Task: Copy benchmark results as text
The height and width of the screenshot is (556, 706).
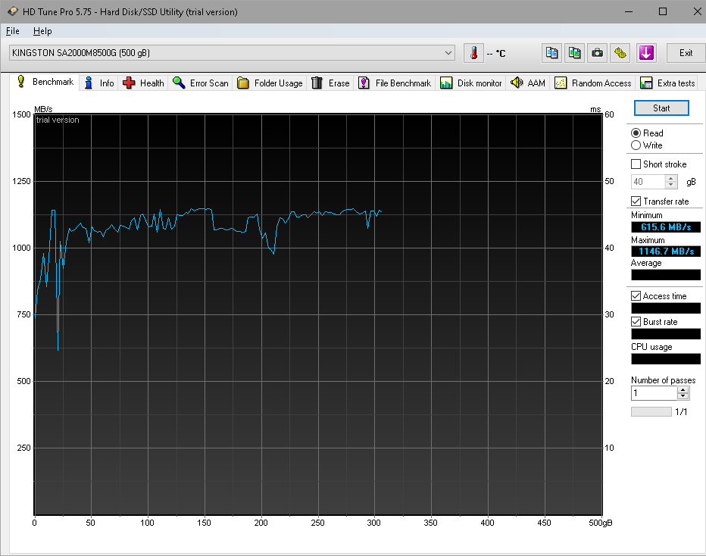Action: tap(551, 53)
